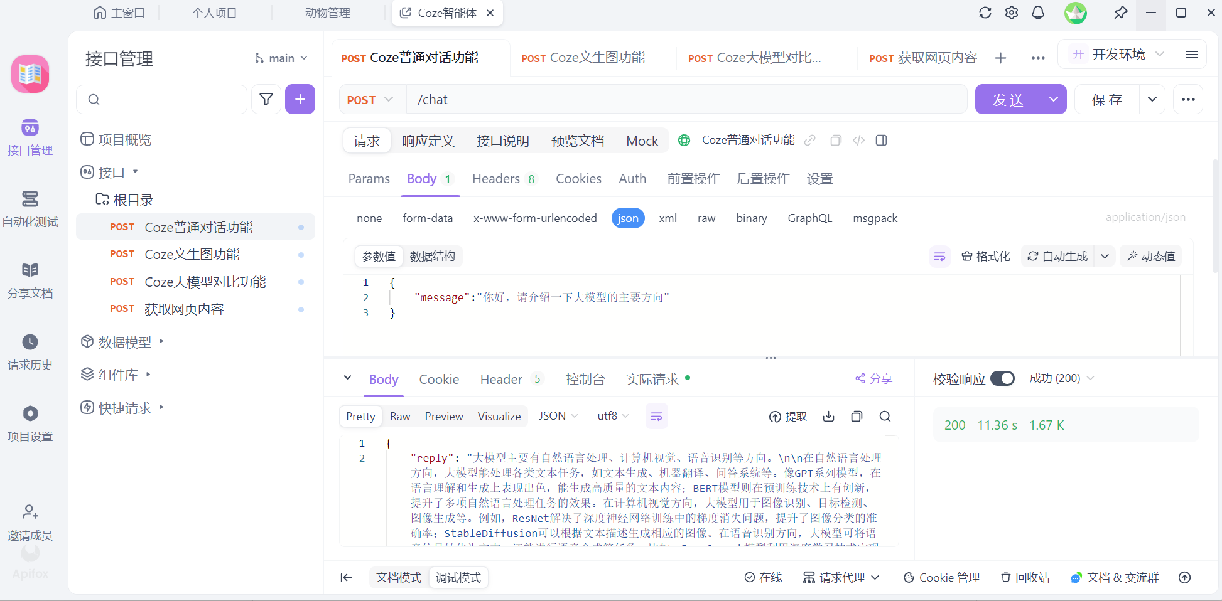1222x601 pixels.
Task: Open API management in the left sidebar
Action: click(30, 137)
